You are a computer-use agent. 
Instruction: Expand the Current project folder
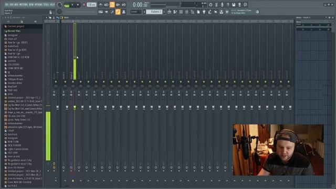(x=16, y=26)
